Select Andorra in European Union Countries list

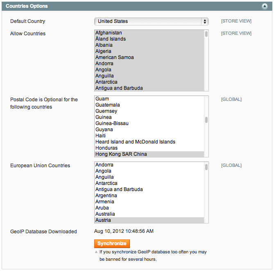point(104,165)
